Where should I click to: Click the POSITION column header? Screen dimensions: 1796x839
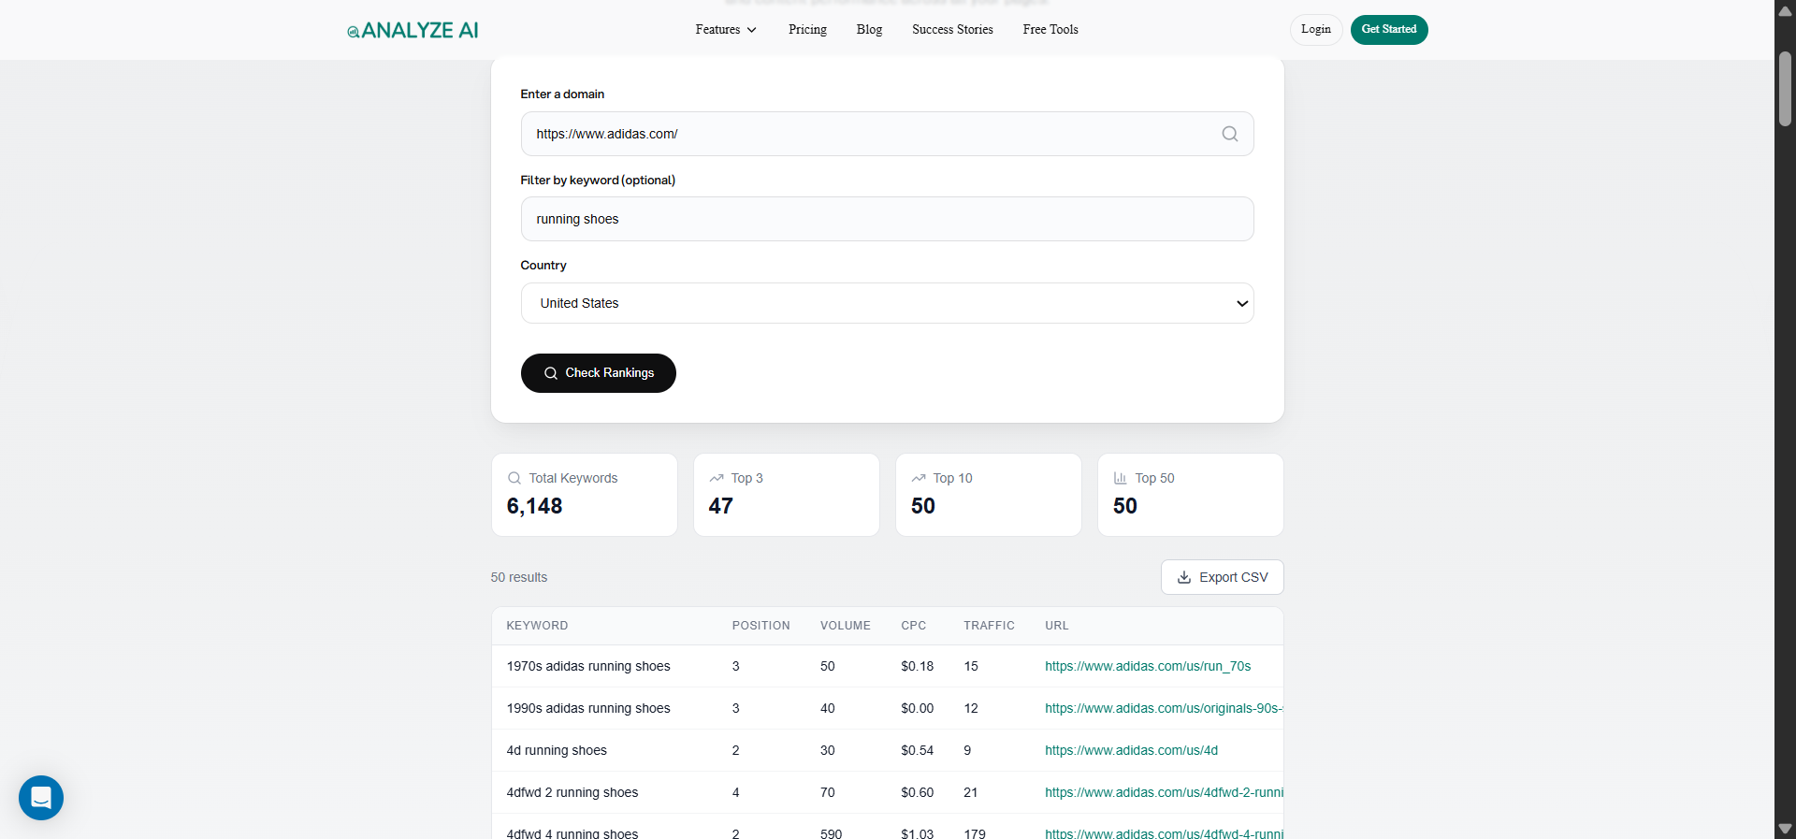click(x=760, y=626)
